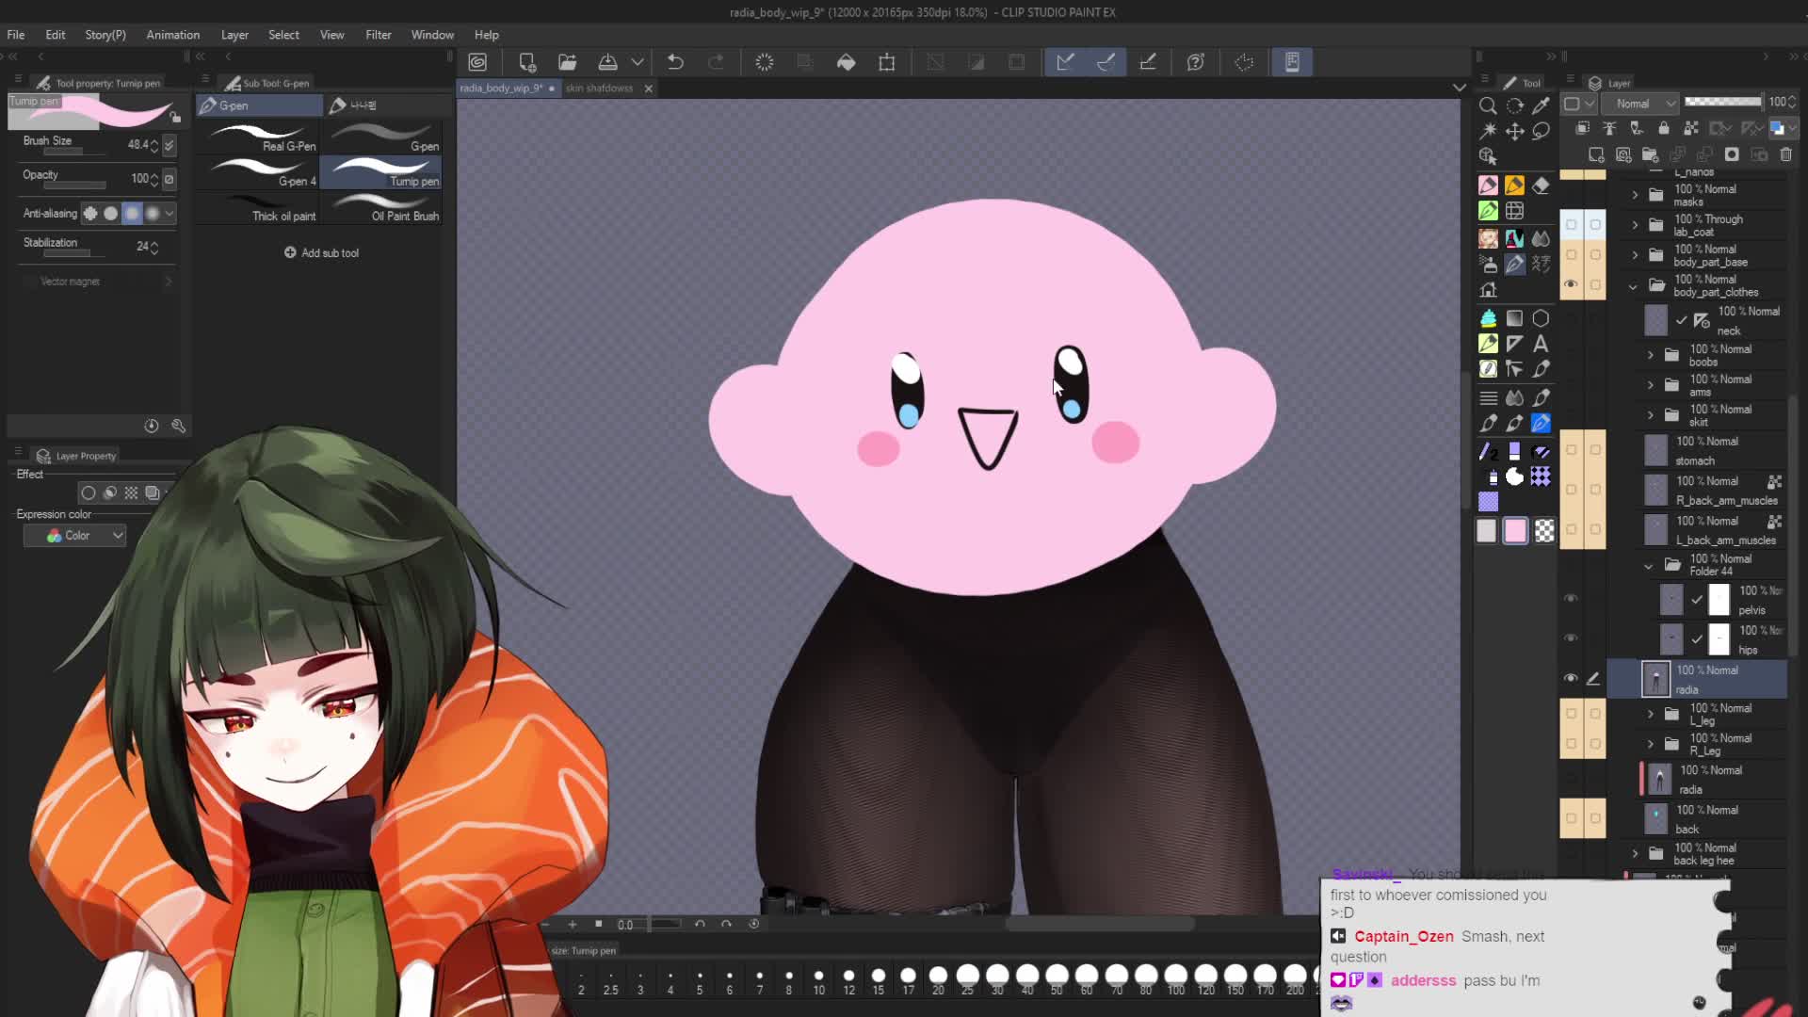Expand the skirt layer folder
This screenshot has height=1017, width=1808.
[x=1650, y=415]
